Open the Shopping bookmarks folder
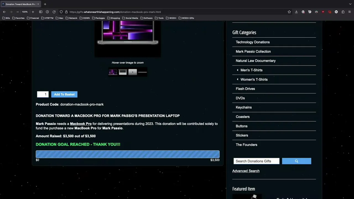 (113, 18)
